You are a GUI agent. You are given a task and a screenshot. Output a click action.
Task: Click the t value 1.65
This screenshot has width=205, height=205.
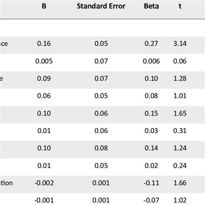(180, 113)
